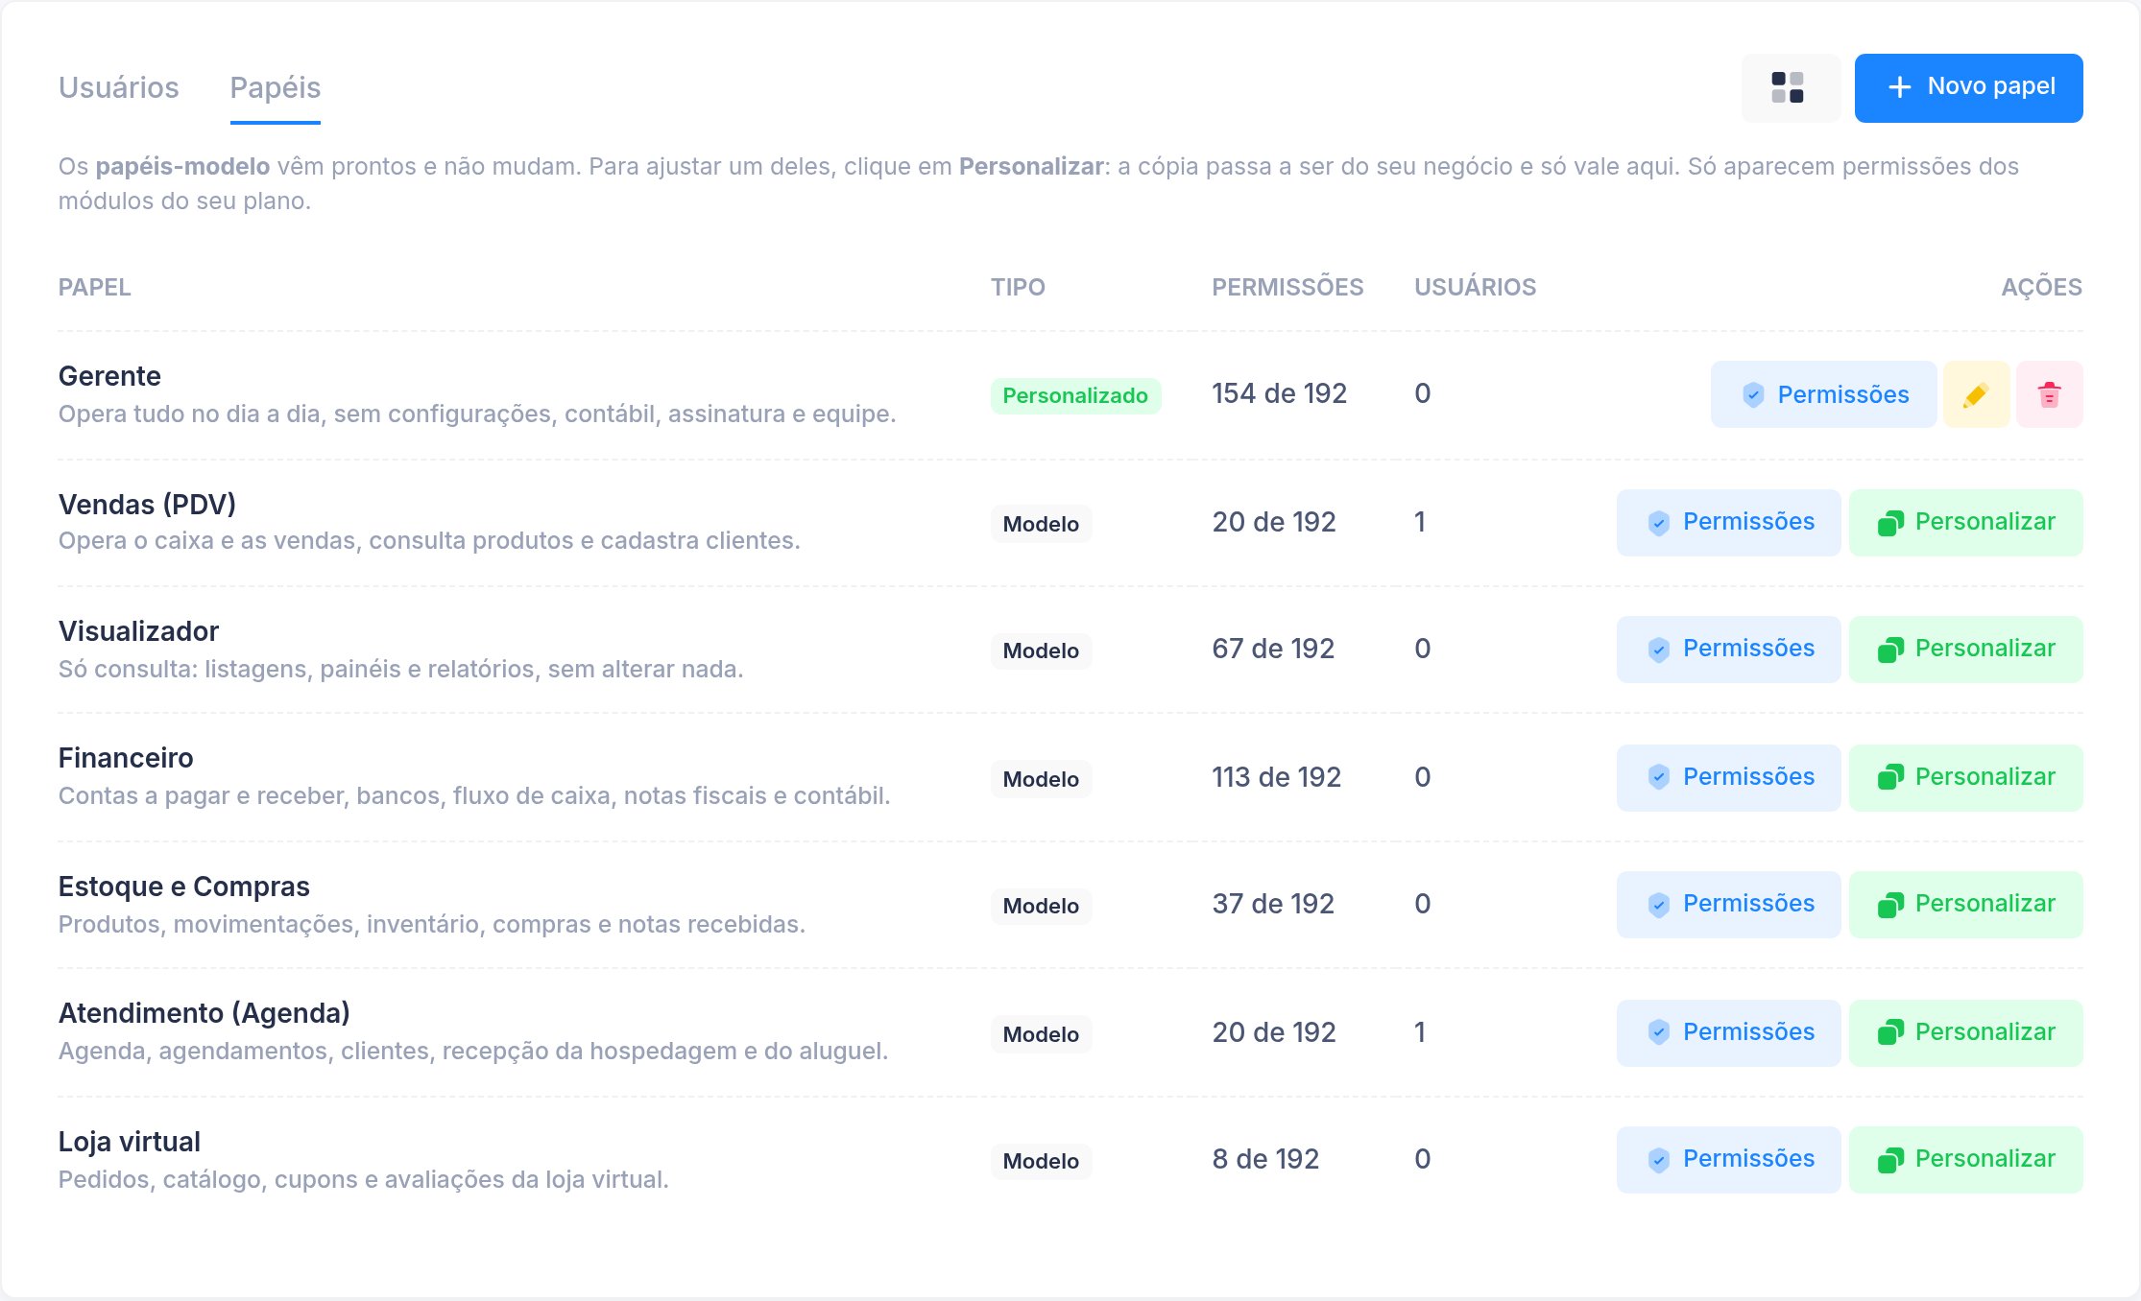Show Permissões for Financeiro

[x=1728, y=777]
